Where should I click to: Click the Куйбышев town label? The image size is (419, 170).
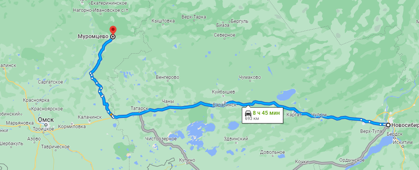tap(223, 92)
